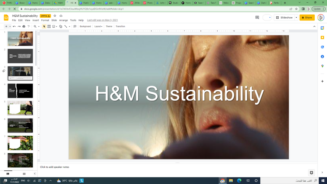This screenshot has width=327, height=184.
Task: Open Google Keep side panel
Action: point(322,37)
